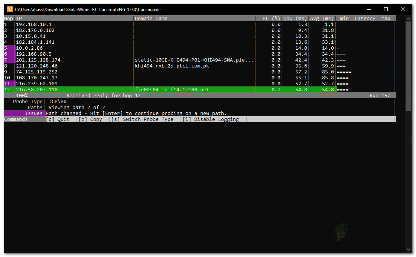Click the Run 157 counter
This screenshot has width=416, height=257.
380,95
